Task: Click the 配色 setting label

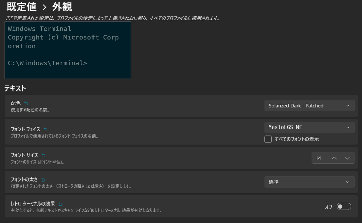Action: coord(16,103)
